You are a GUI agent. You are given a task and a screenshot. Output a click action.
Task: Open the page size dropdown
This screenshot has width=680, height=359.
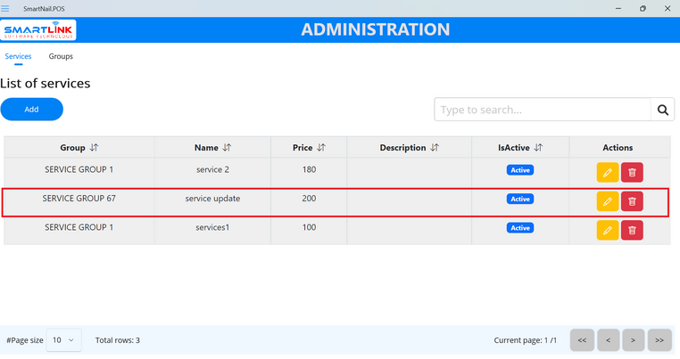[x=63, y=340]
